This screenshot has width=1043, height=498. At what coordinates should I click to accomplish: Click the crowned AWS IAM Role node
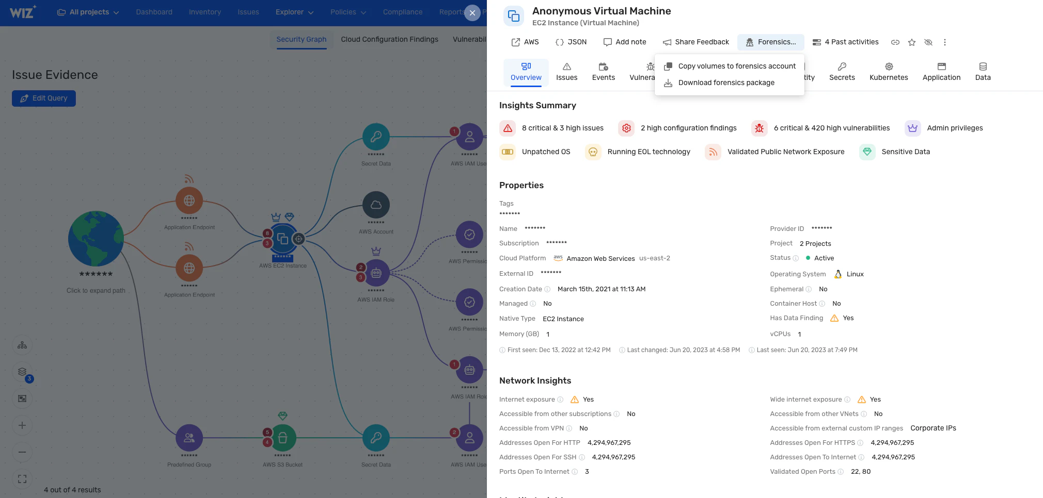tap(376, 273)
